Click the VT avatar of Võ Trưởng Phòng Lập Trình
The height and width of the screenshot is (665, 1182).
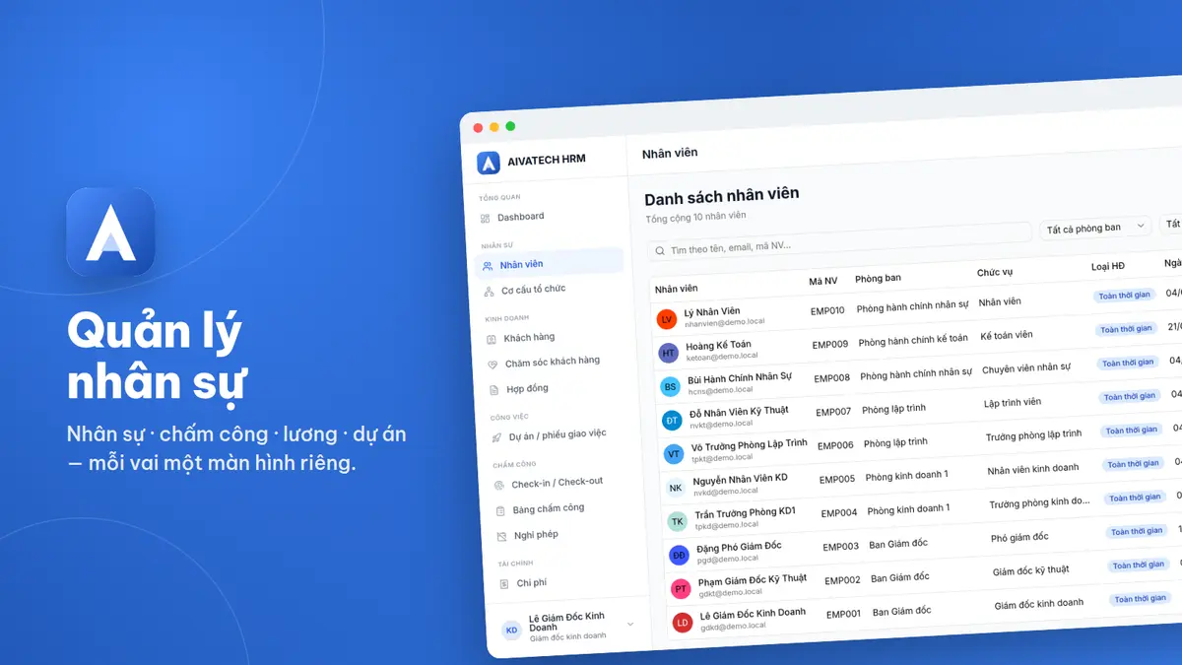point(674,454)
